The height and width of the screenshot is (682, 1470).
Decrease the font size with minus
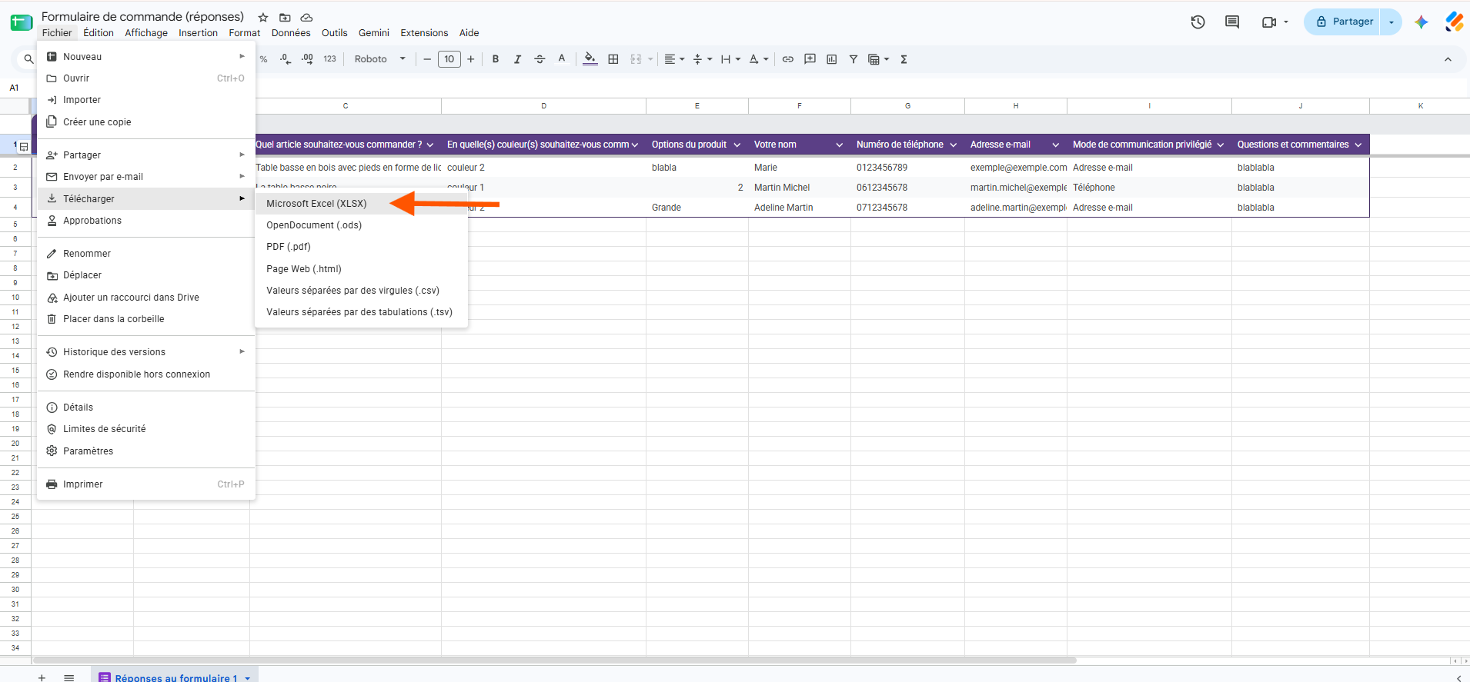427,59
